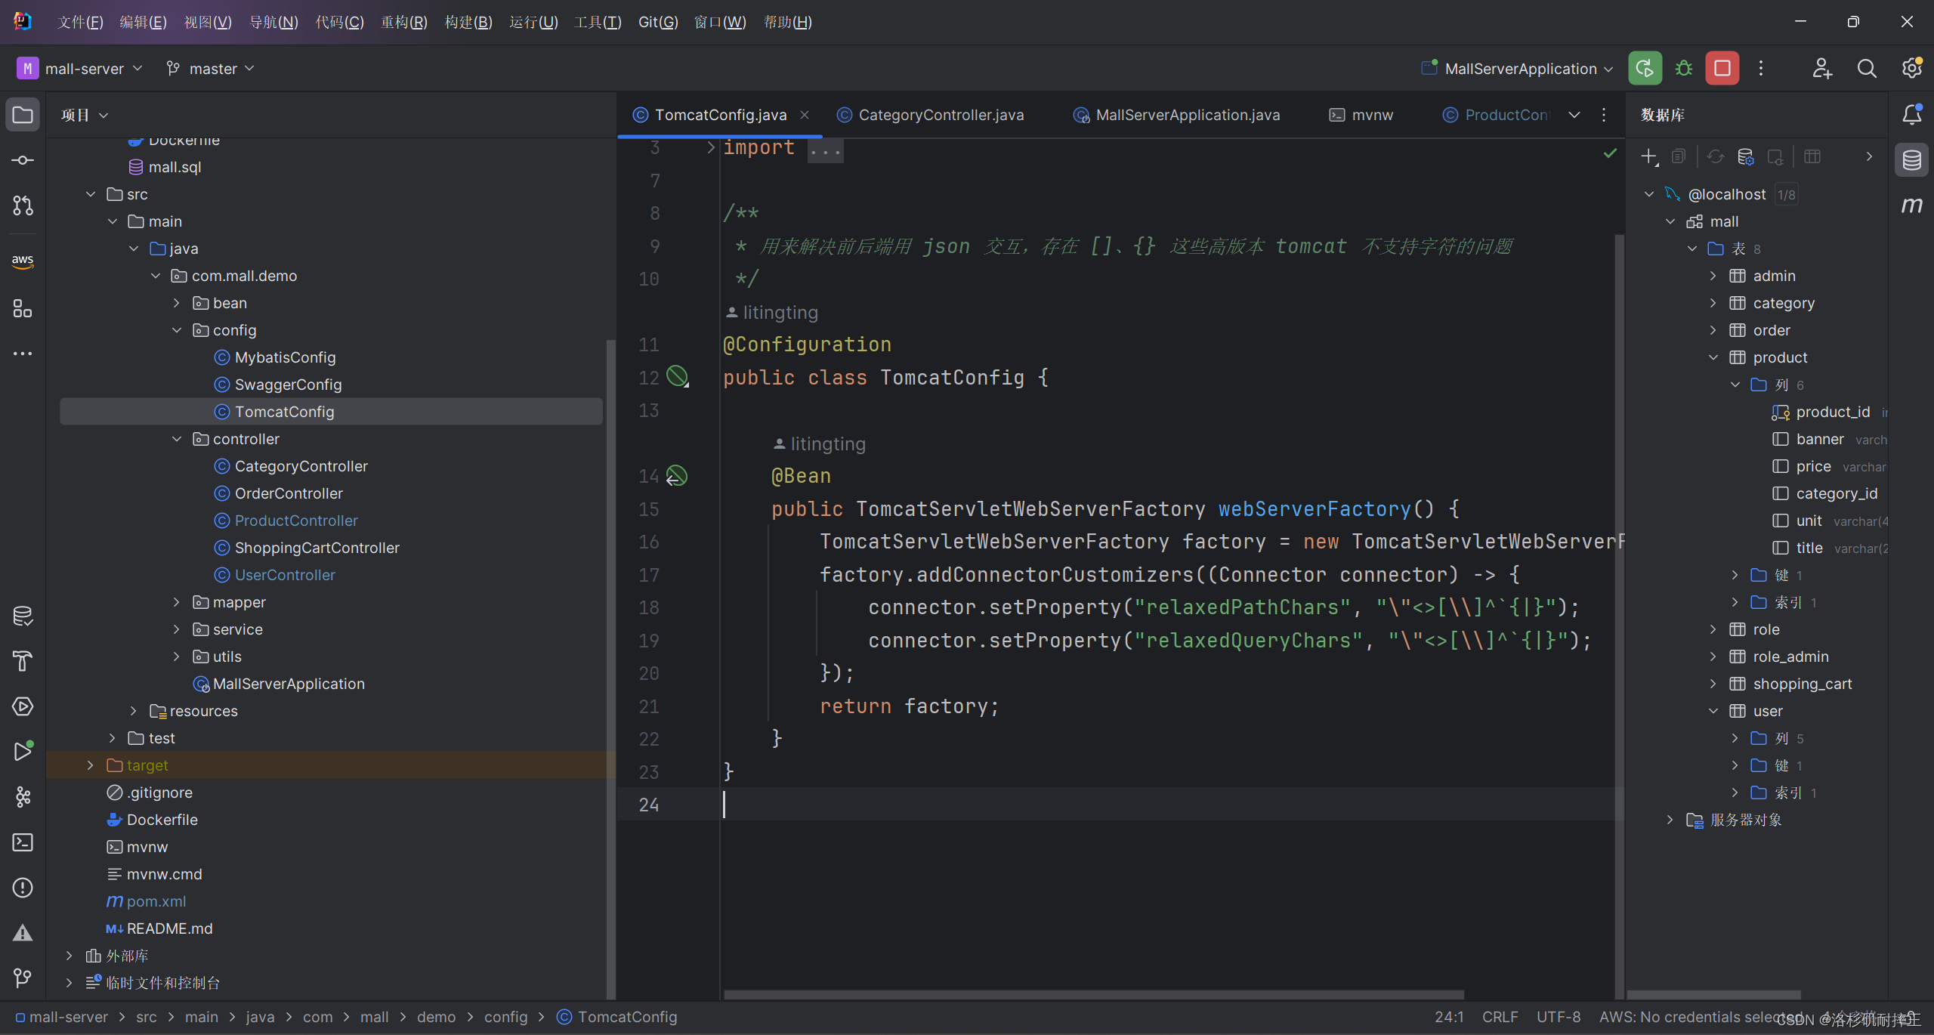Viewport: 1934px width, 1035px height.
Task: Unfold the collapsed import block
Action: pyautogui.click(x=710, y=147)
